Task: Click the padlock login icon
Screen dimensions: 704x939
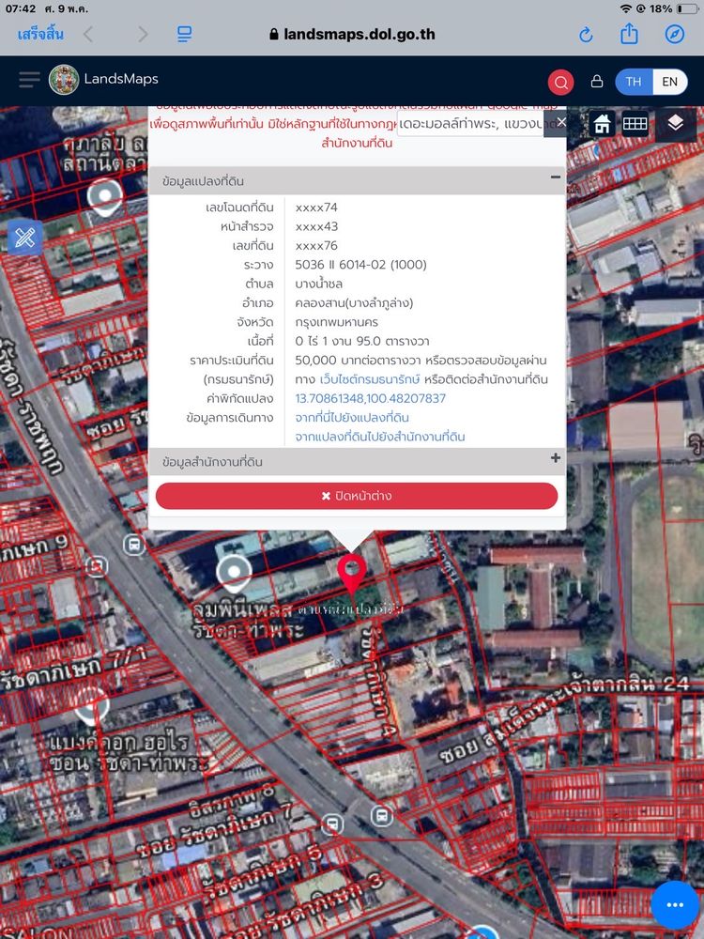Action: [596, 82]
